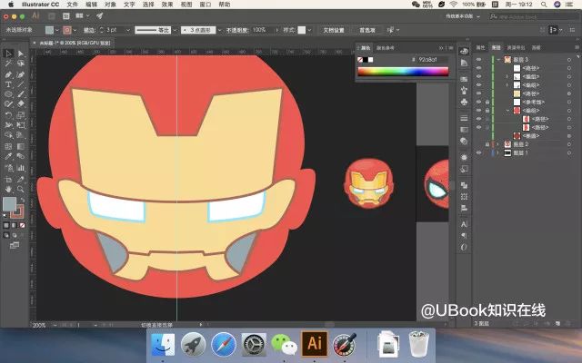Screen dimensions: 582x363
Task: Select the Rotate tool
Action: coord(8,115)
